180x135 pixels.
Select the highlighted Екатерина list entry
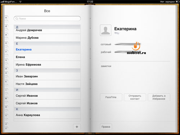click(47, 49)
